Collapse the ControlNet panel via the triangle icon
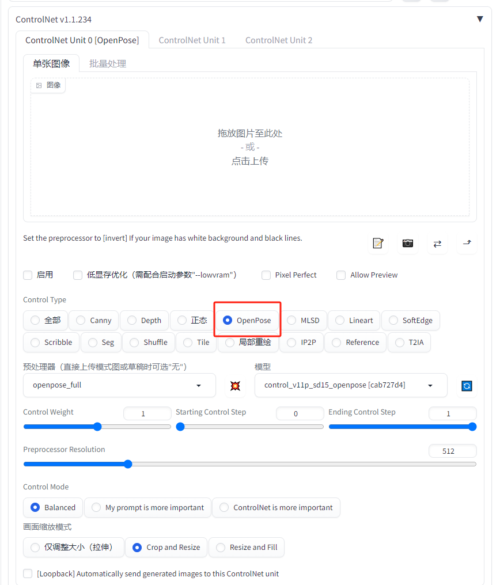The image size is (500, 585). [480, 18]
